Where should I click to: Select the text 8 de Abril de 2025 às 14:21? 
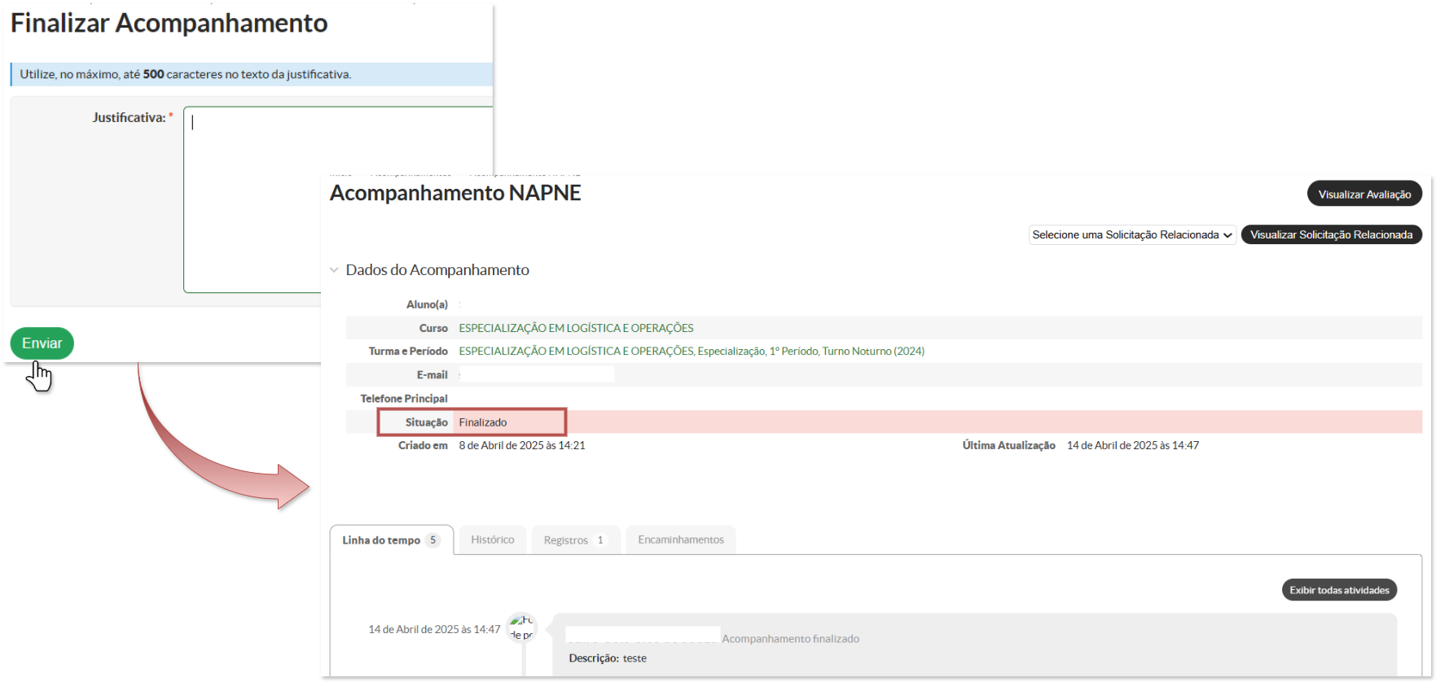[522, 445]
